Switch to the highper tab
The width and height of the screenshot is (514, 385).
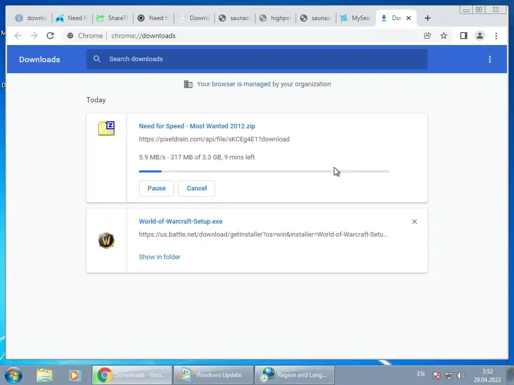[276, 18]
